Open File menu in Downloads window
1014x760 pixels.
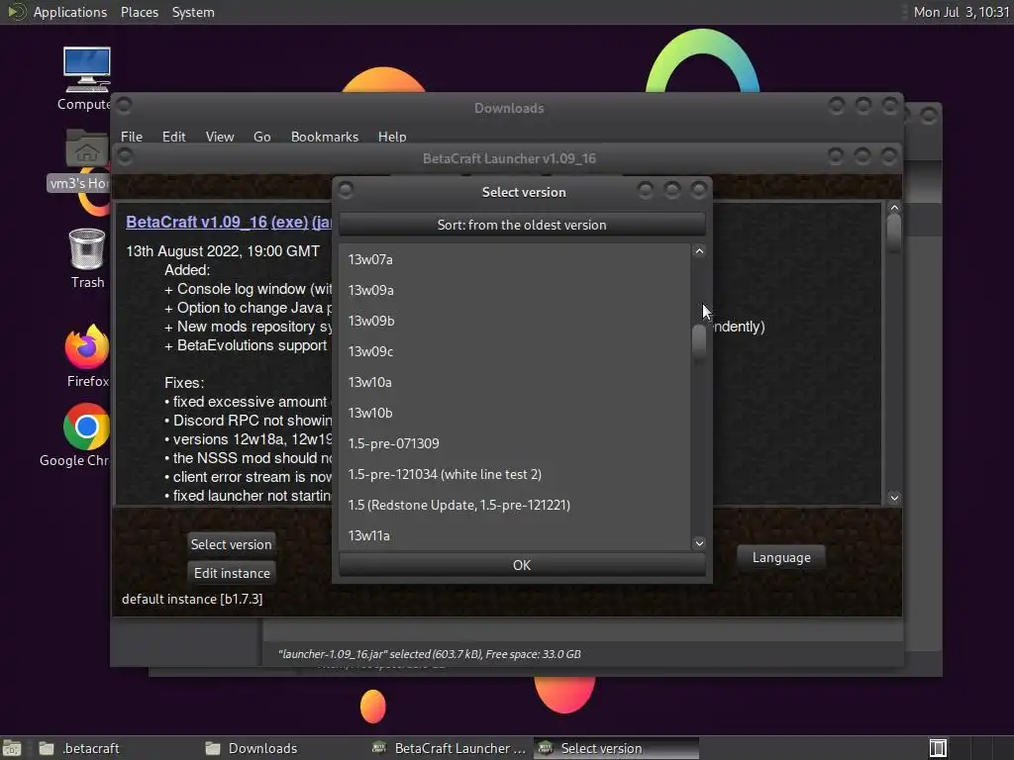[x=132, y=137]
